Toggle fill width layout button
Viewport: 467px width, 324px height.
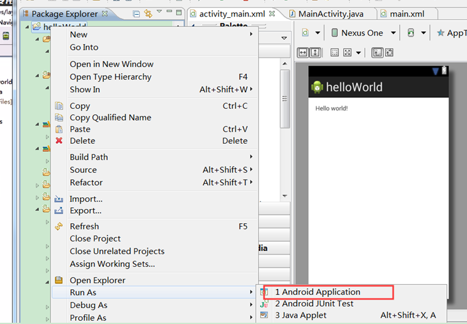(x=303, y=53)
